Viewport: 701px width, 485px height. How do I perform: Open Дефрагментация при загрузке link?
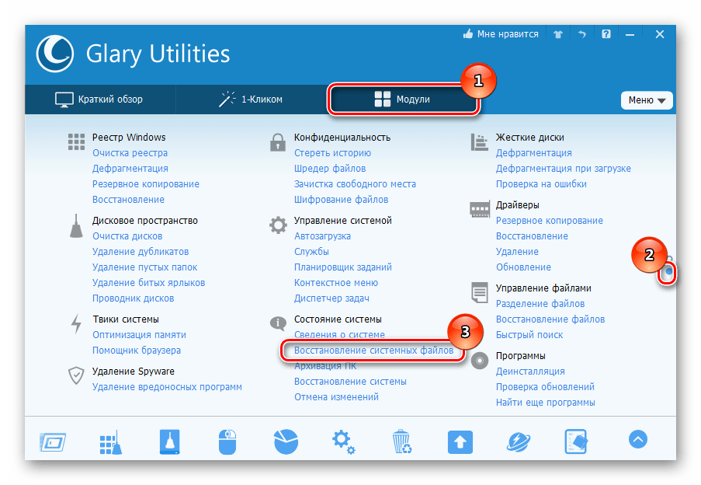point(564,169)
